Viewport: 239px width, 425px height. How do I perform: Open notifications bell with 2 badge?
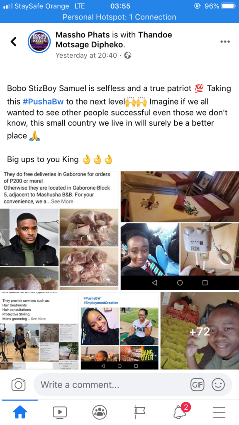point(181,412)
